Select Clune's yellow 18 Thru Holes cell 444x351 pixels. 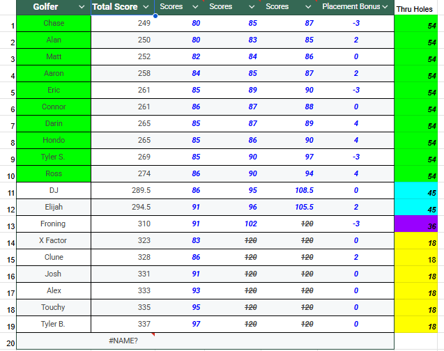click(416, 257)
